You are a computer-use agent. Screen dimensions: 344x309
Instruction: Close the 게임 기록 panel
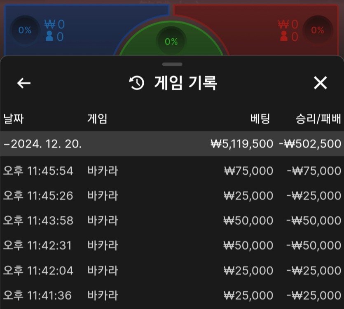[320, 83]
